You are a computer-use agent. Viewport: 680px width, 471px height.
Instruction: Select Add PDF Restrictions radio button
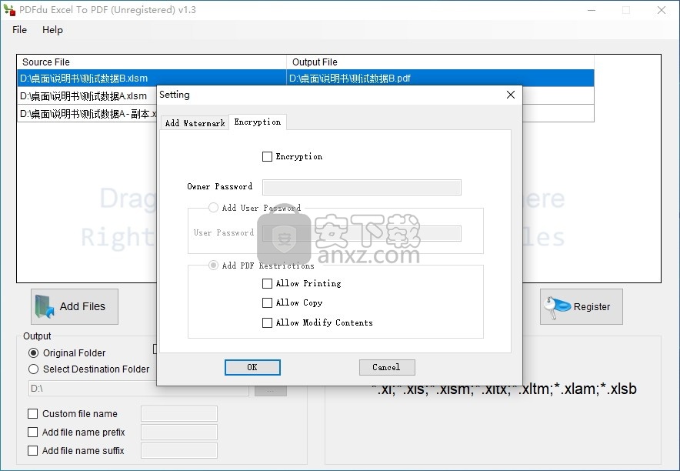pos(213,266)
